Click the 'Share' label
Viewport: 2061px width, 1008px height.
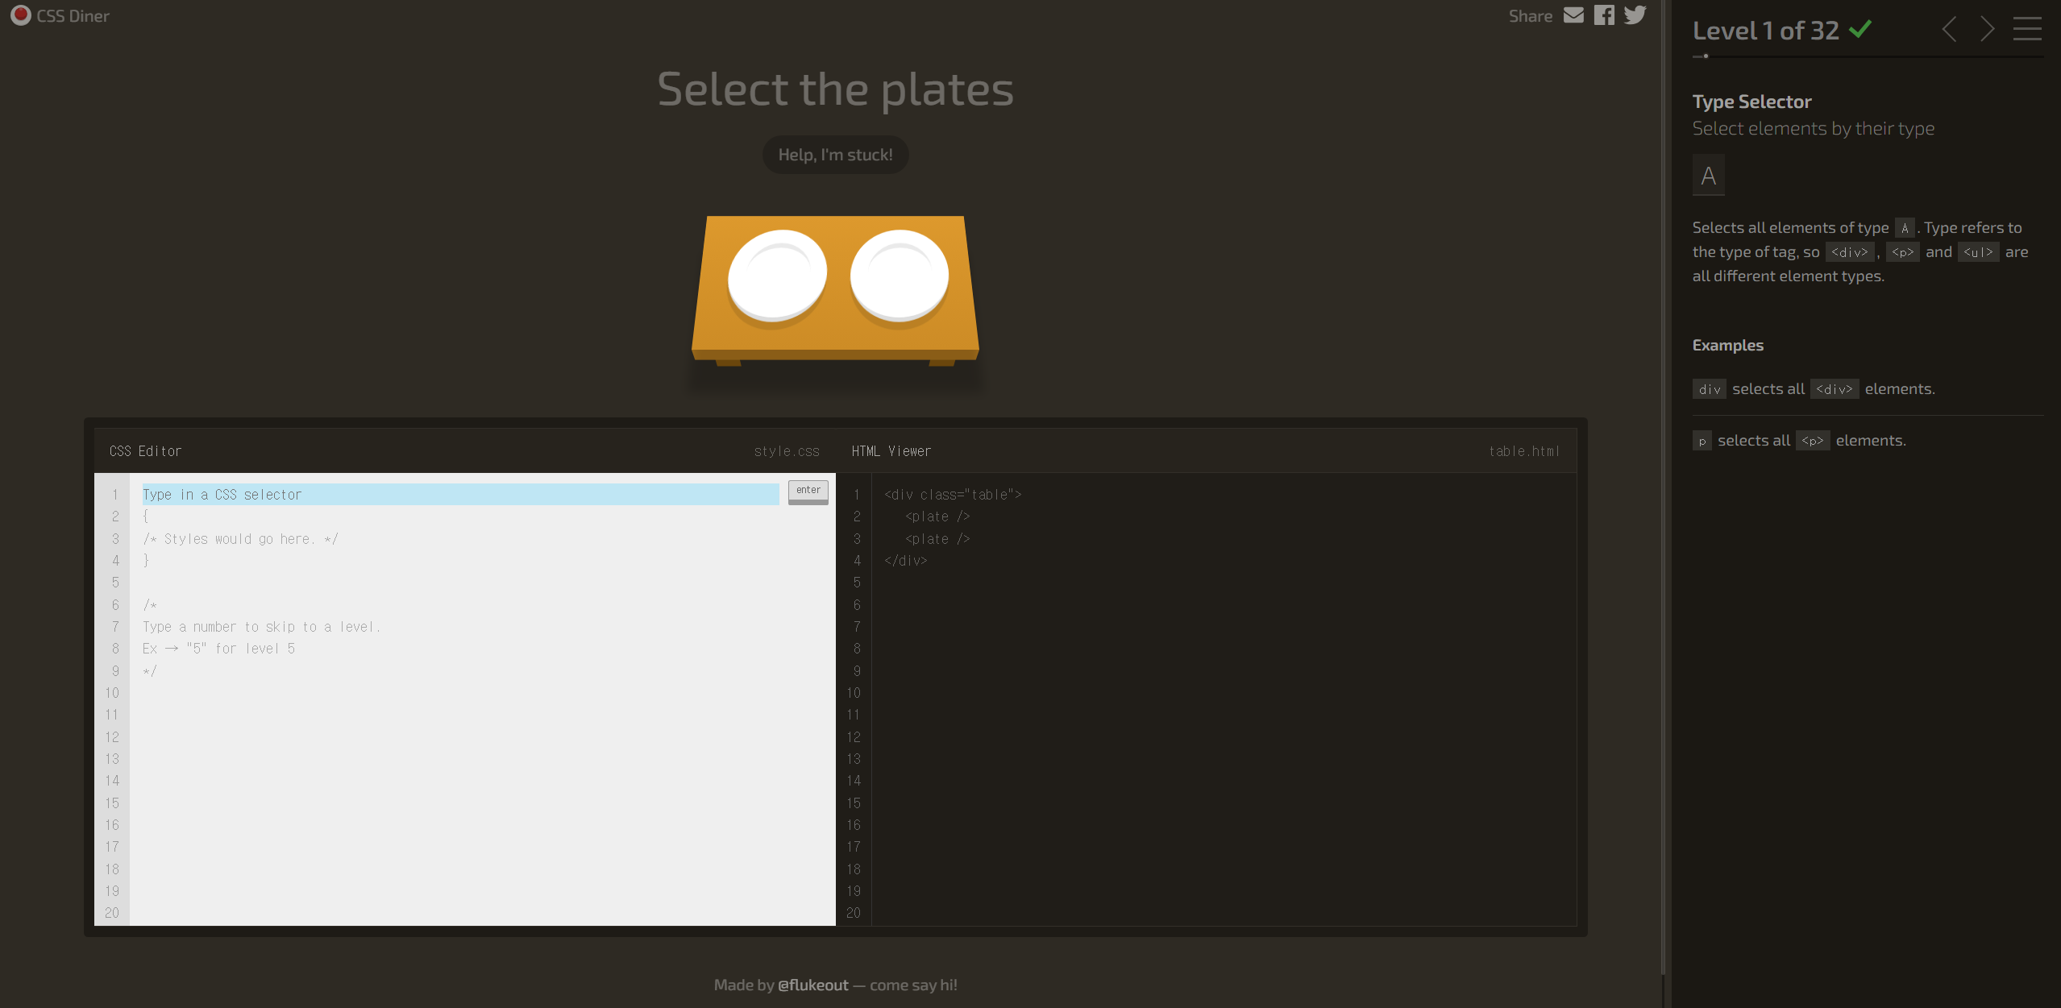coord(1531,16)
